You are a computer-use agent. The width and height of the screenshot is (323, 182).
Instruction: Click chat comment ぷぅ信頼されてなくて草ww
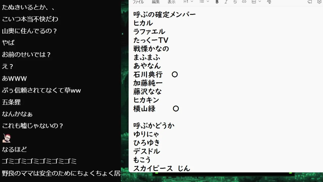[x=41, y=90]
